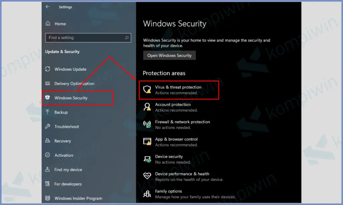343x205 pixels.
Task: Select Activation from the sidebar
Action: point(64,155)
